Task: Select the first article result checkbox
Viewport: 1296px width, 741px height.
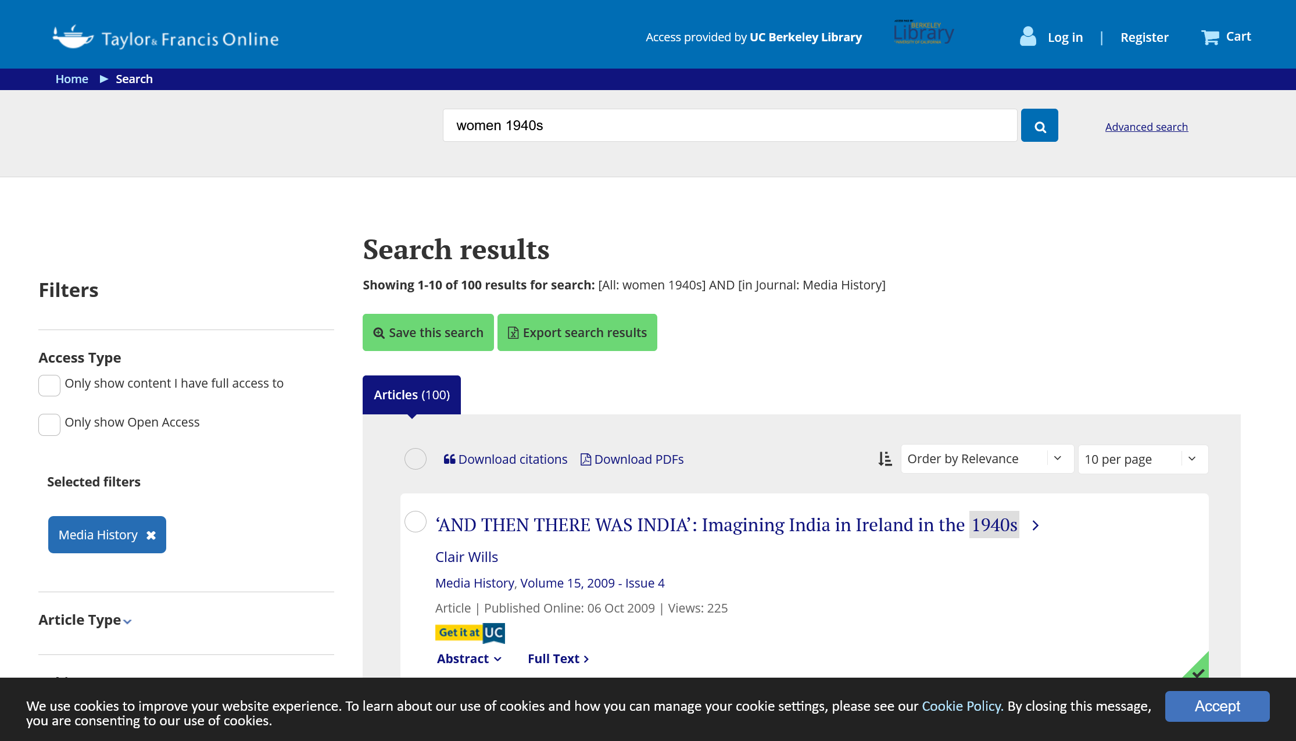Action: click(415, 522)
